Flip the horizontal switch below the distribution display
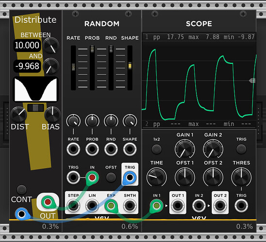The width and height of the screenshot is (266, 242). (x=35, y=108)
